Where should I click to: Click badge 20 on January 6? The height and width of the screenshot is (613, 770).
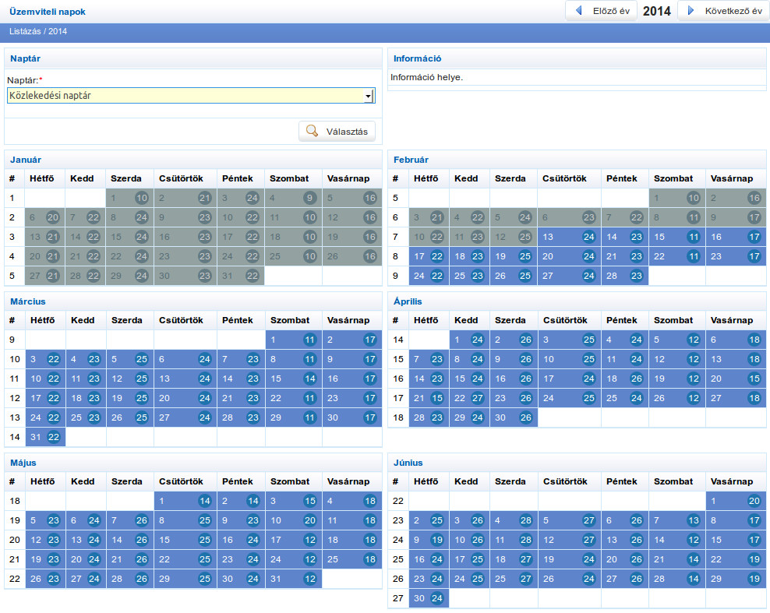tap(52, 217)
